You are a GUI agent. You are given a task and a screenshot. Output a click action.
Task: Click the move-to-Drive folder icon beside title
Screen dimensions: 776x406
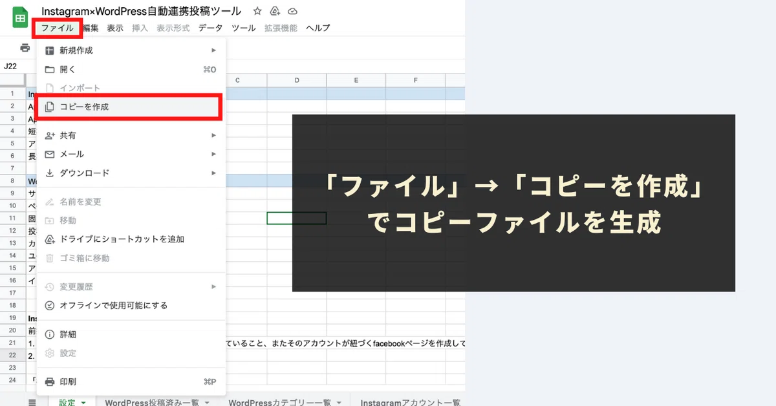click(275, 11)
